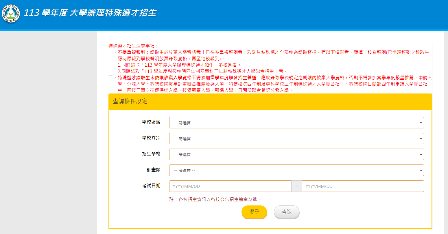Click the 學校區域 field label

pyautogui.click(x=151, y=122)
